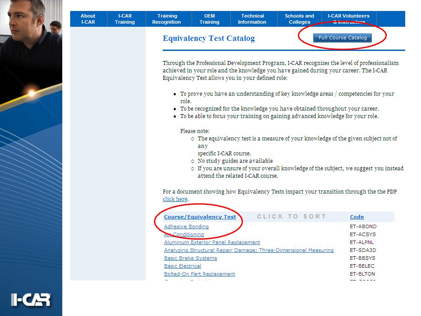The width and height of the screenshot is (421, 316).
Task: Select the ET-BLTON code text
Action: [x=362, y=274]
